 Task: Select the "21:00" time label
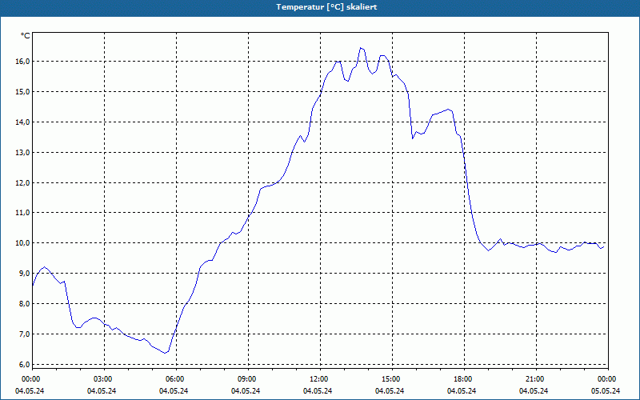pyautogui.click(x=534, y=379)
